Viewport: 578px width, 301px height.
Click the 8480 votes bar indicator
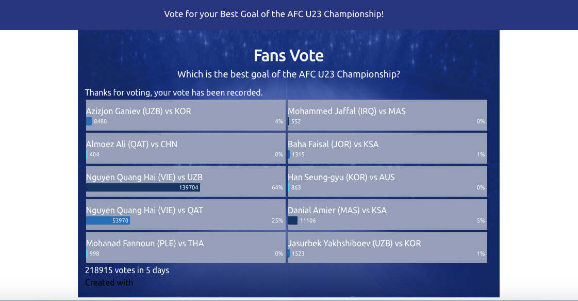coord(89,121)
